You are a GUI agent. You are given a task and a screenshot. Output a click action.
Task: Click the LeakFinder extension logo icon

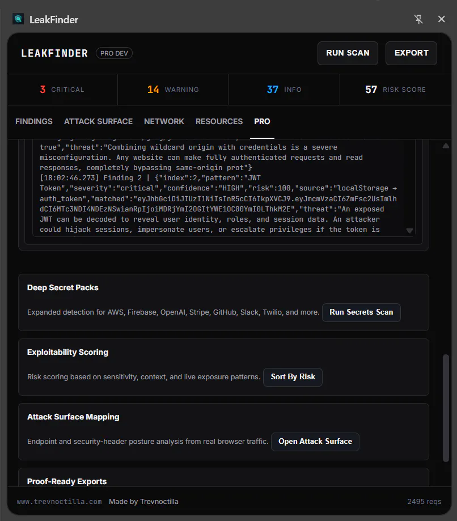point(18,19)
